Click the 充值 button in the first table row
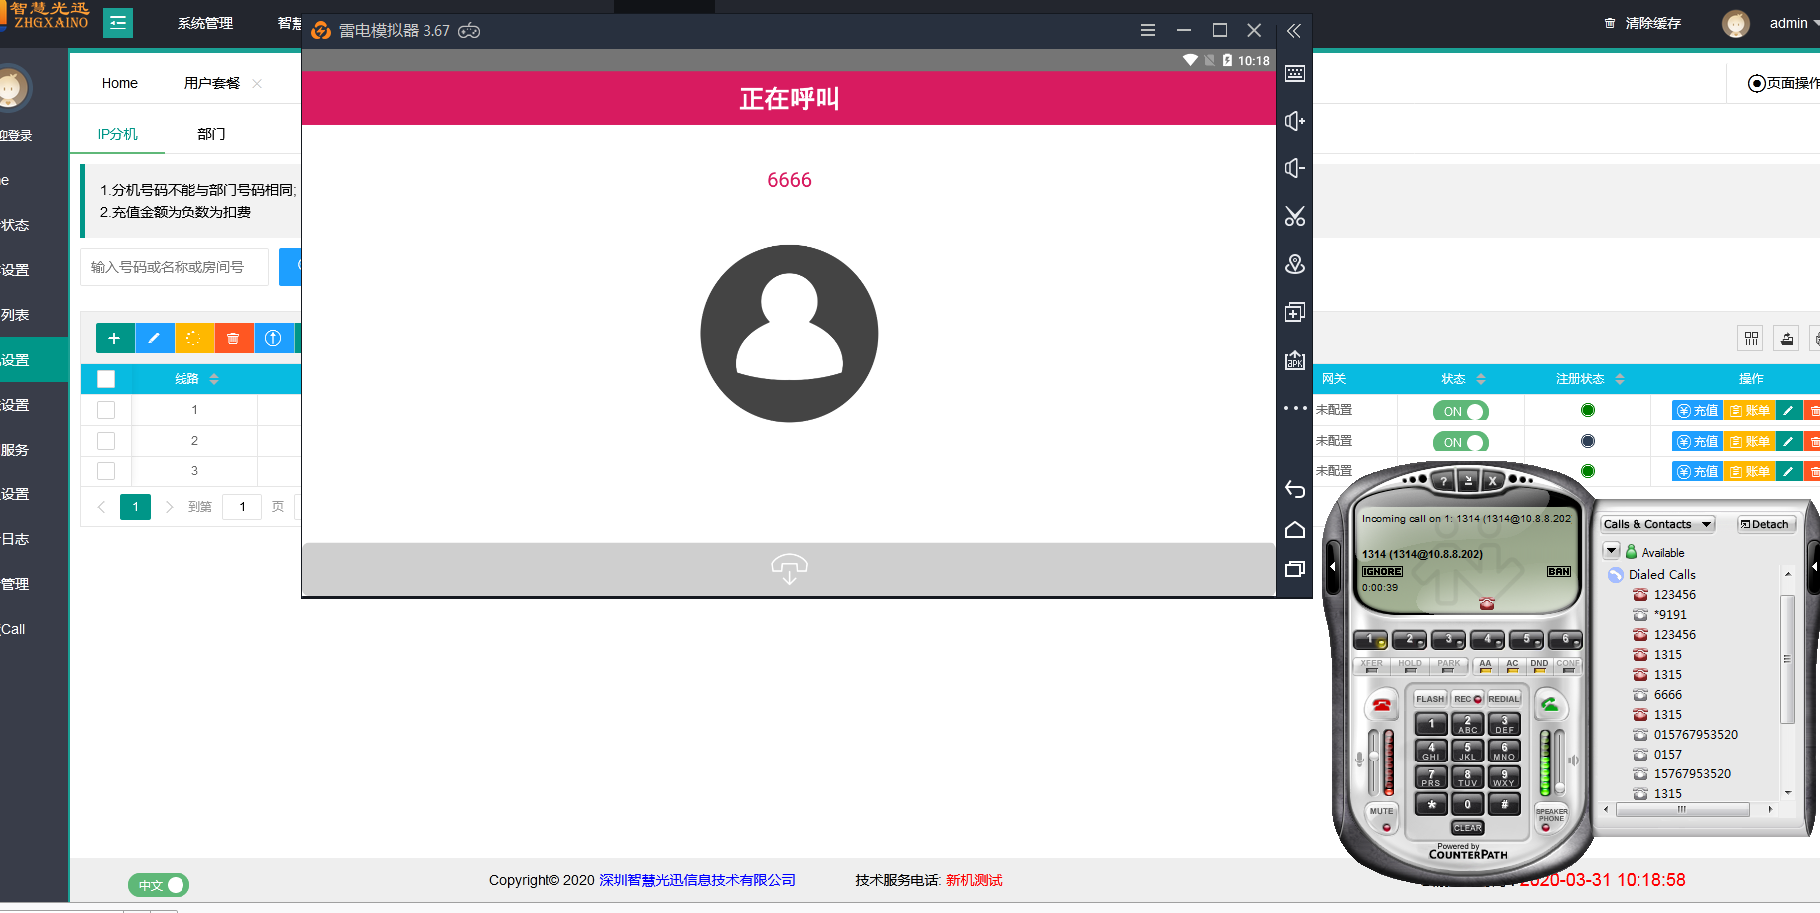The width and height of the screenshot is (1820, 913). click(x=1696, y=410)
